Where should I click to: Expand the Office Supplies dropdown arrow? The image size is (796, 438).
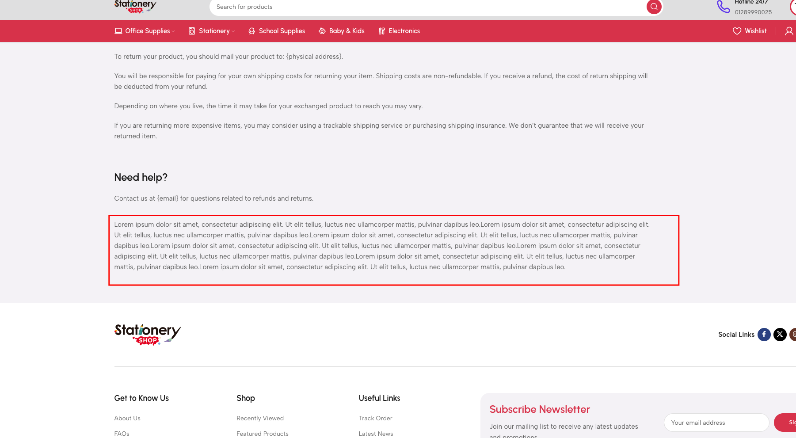[173, 31]
